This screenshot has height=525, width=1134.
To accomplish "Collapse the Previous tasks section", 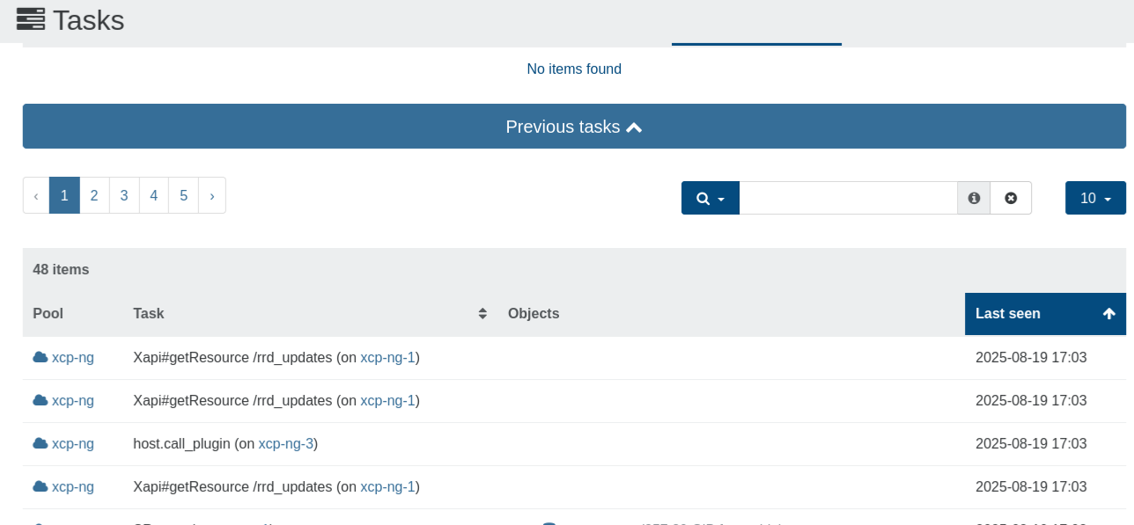I will [x=574, y=127].
